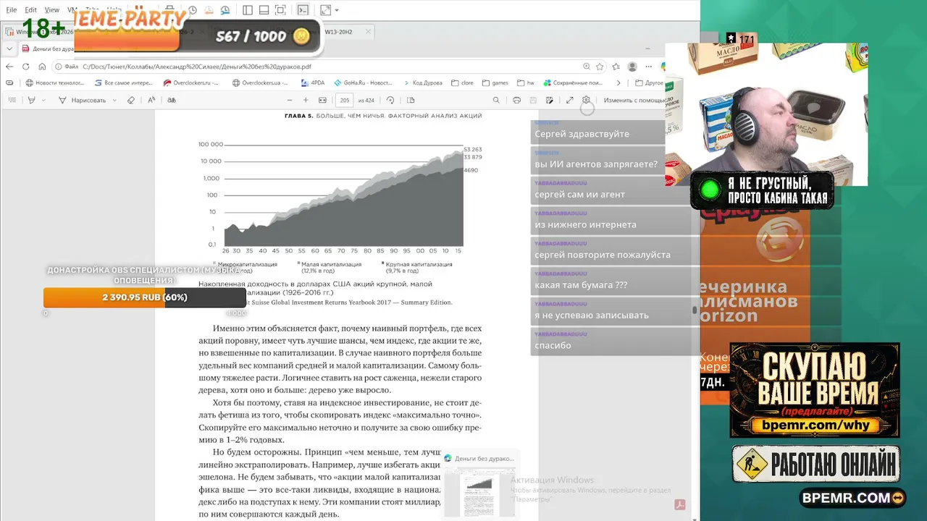Viewport: 927px width, 521px height.
Task: Open Сохранённые пои... bookmark
Action: click(x=573, y=82)
